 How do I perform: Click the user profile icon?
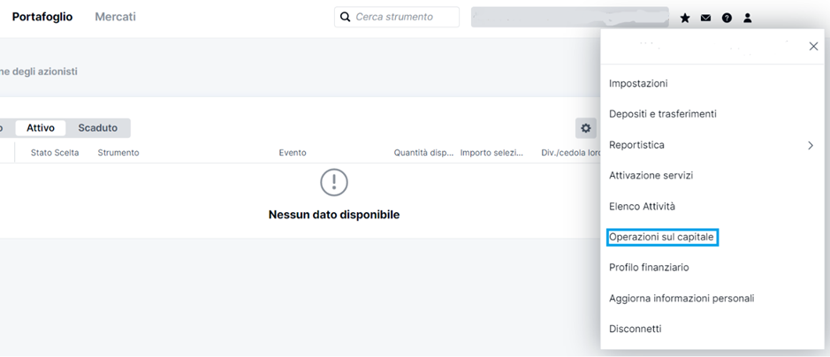click(x=748, y=18)
